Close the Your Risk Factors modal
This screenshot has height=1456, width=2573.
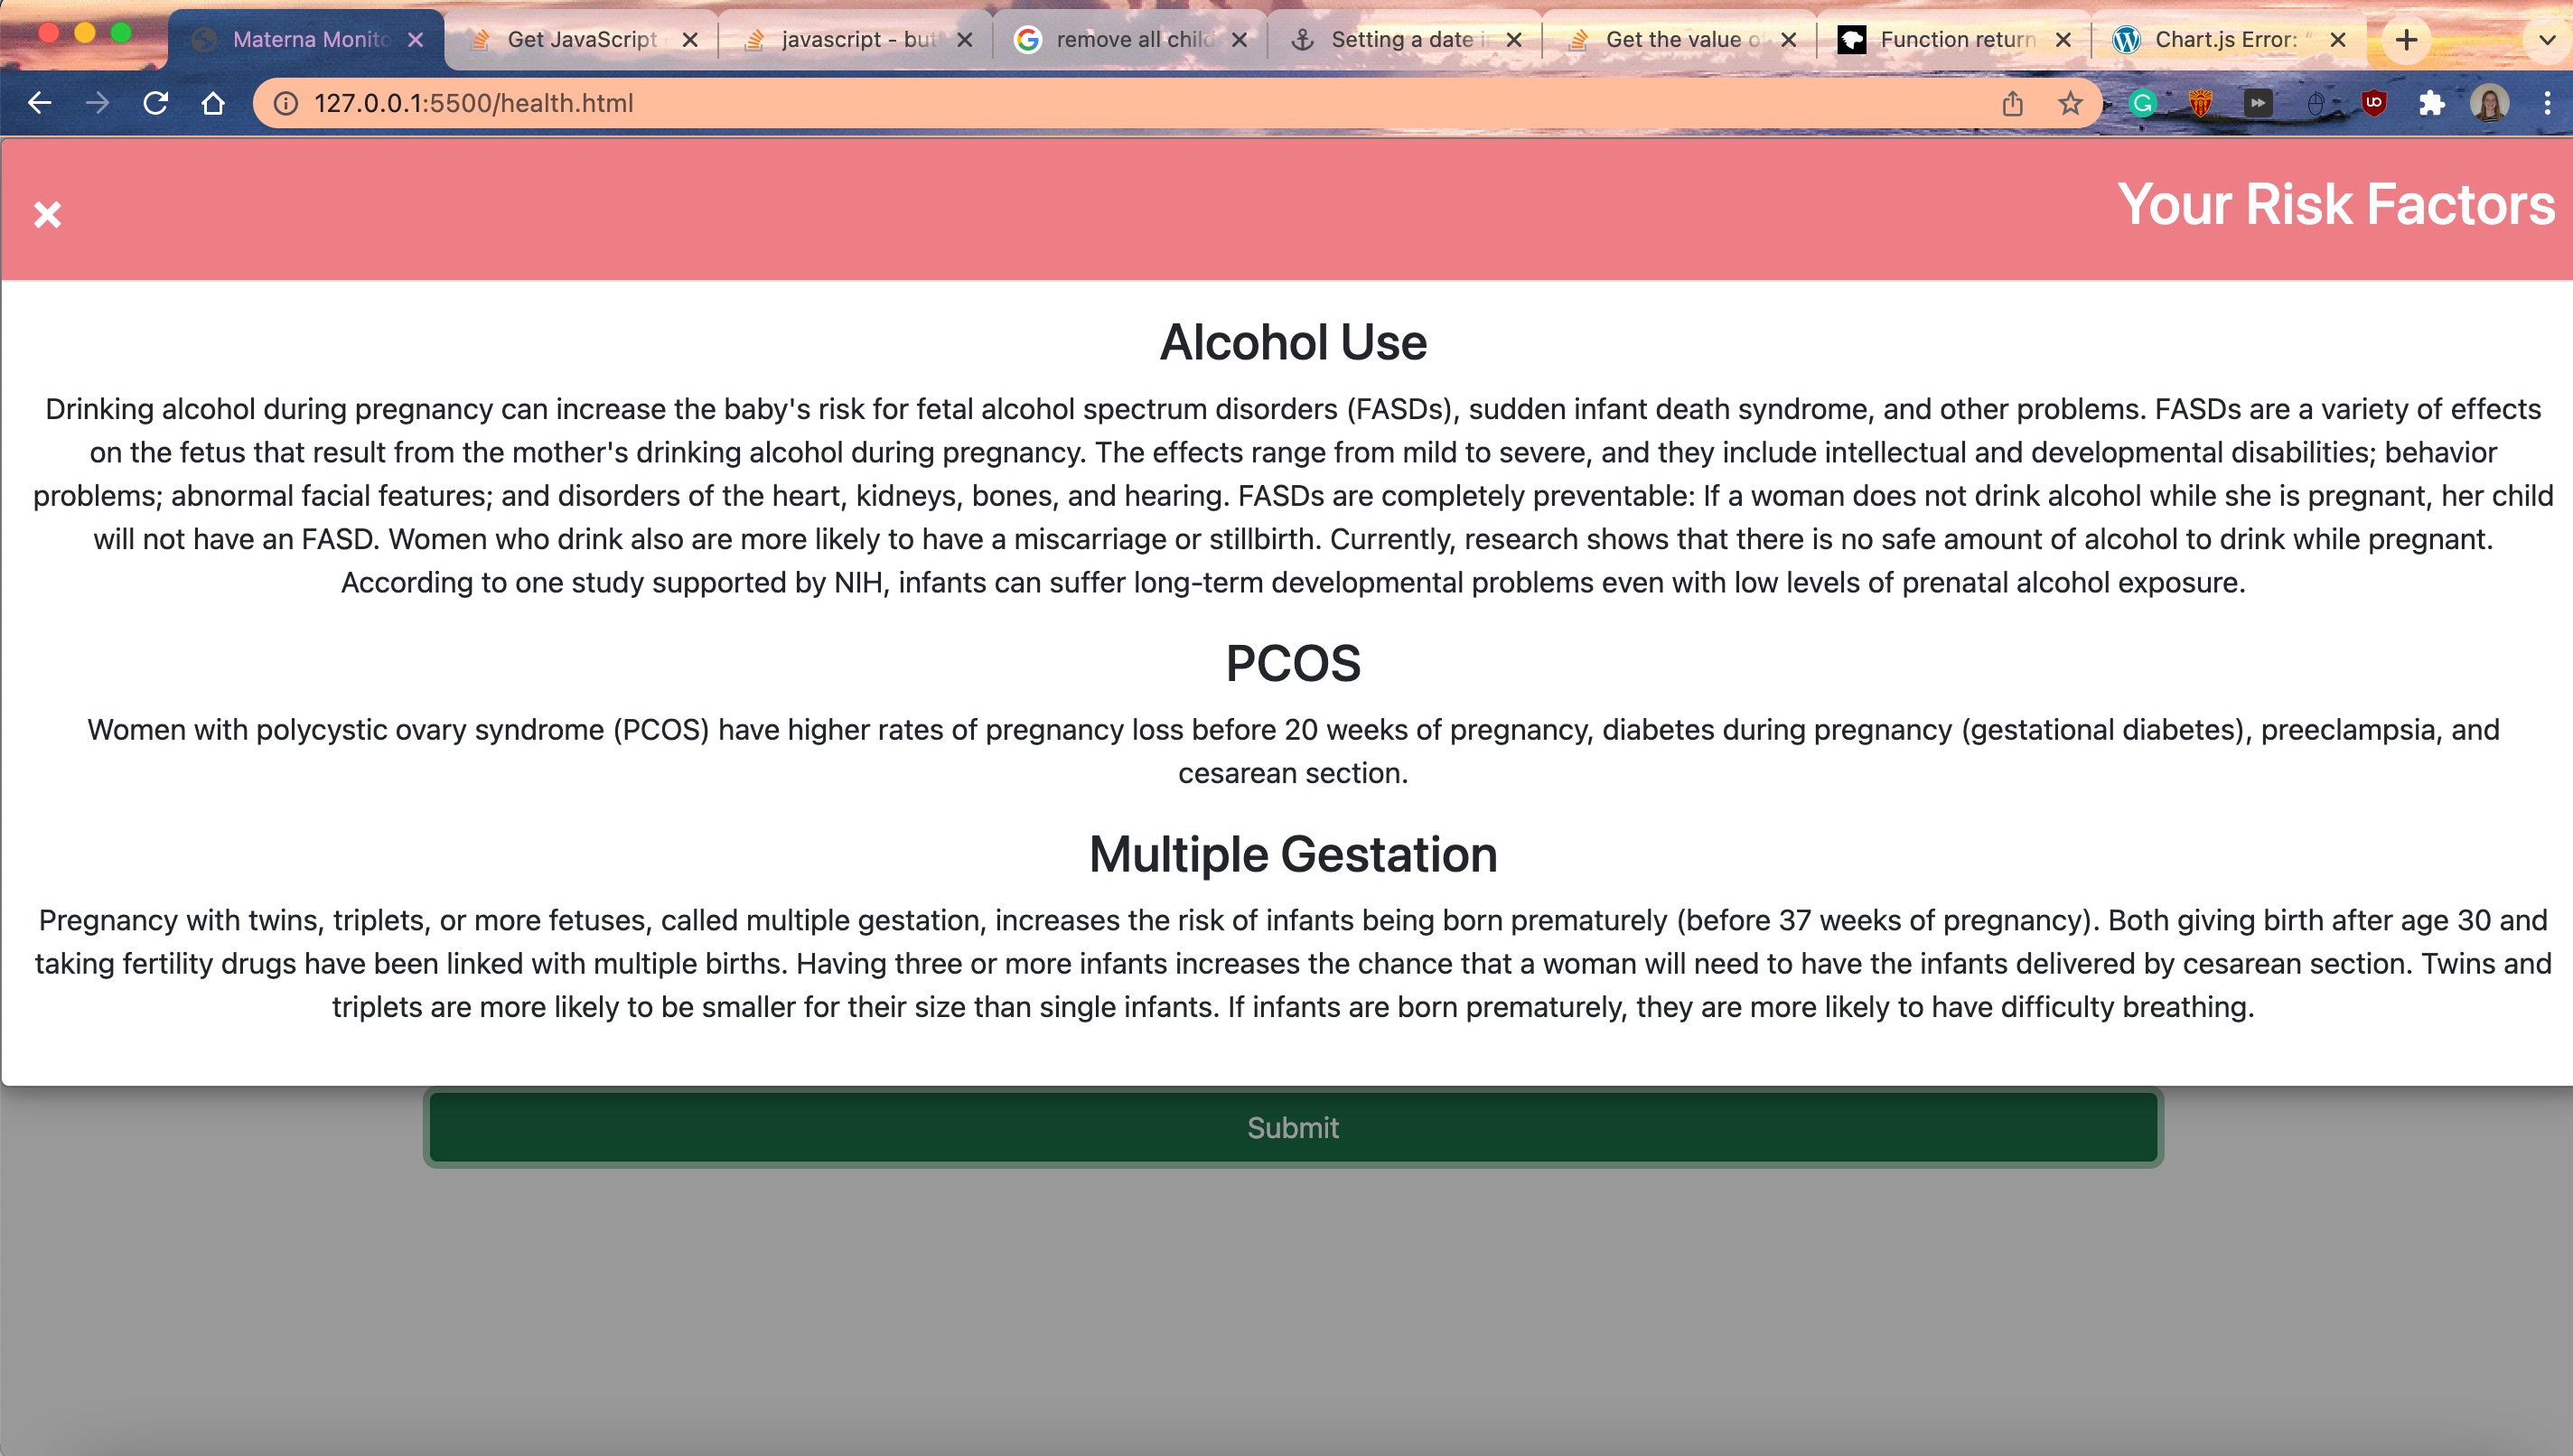(x=47, y=214)
